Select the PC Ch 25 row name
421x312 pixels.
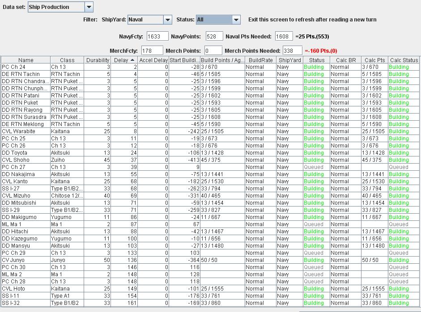[x=13, y=139]
